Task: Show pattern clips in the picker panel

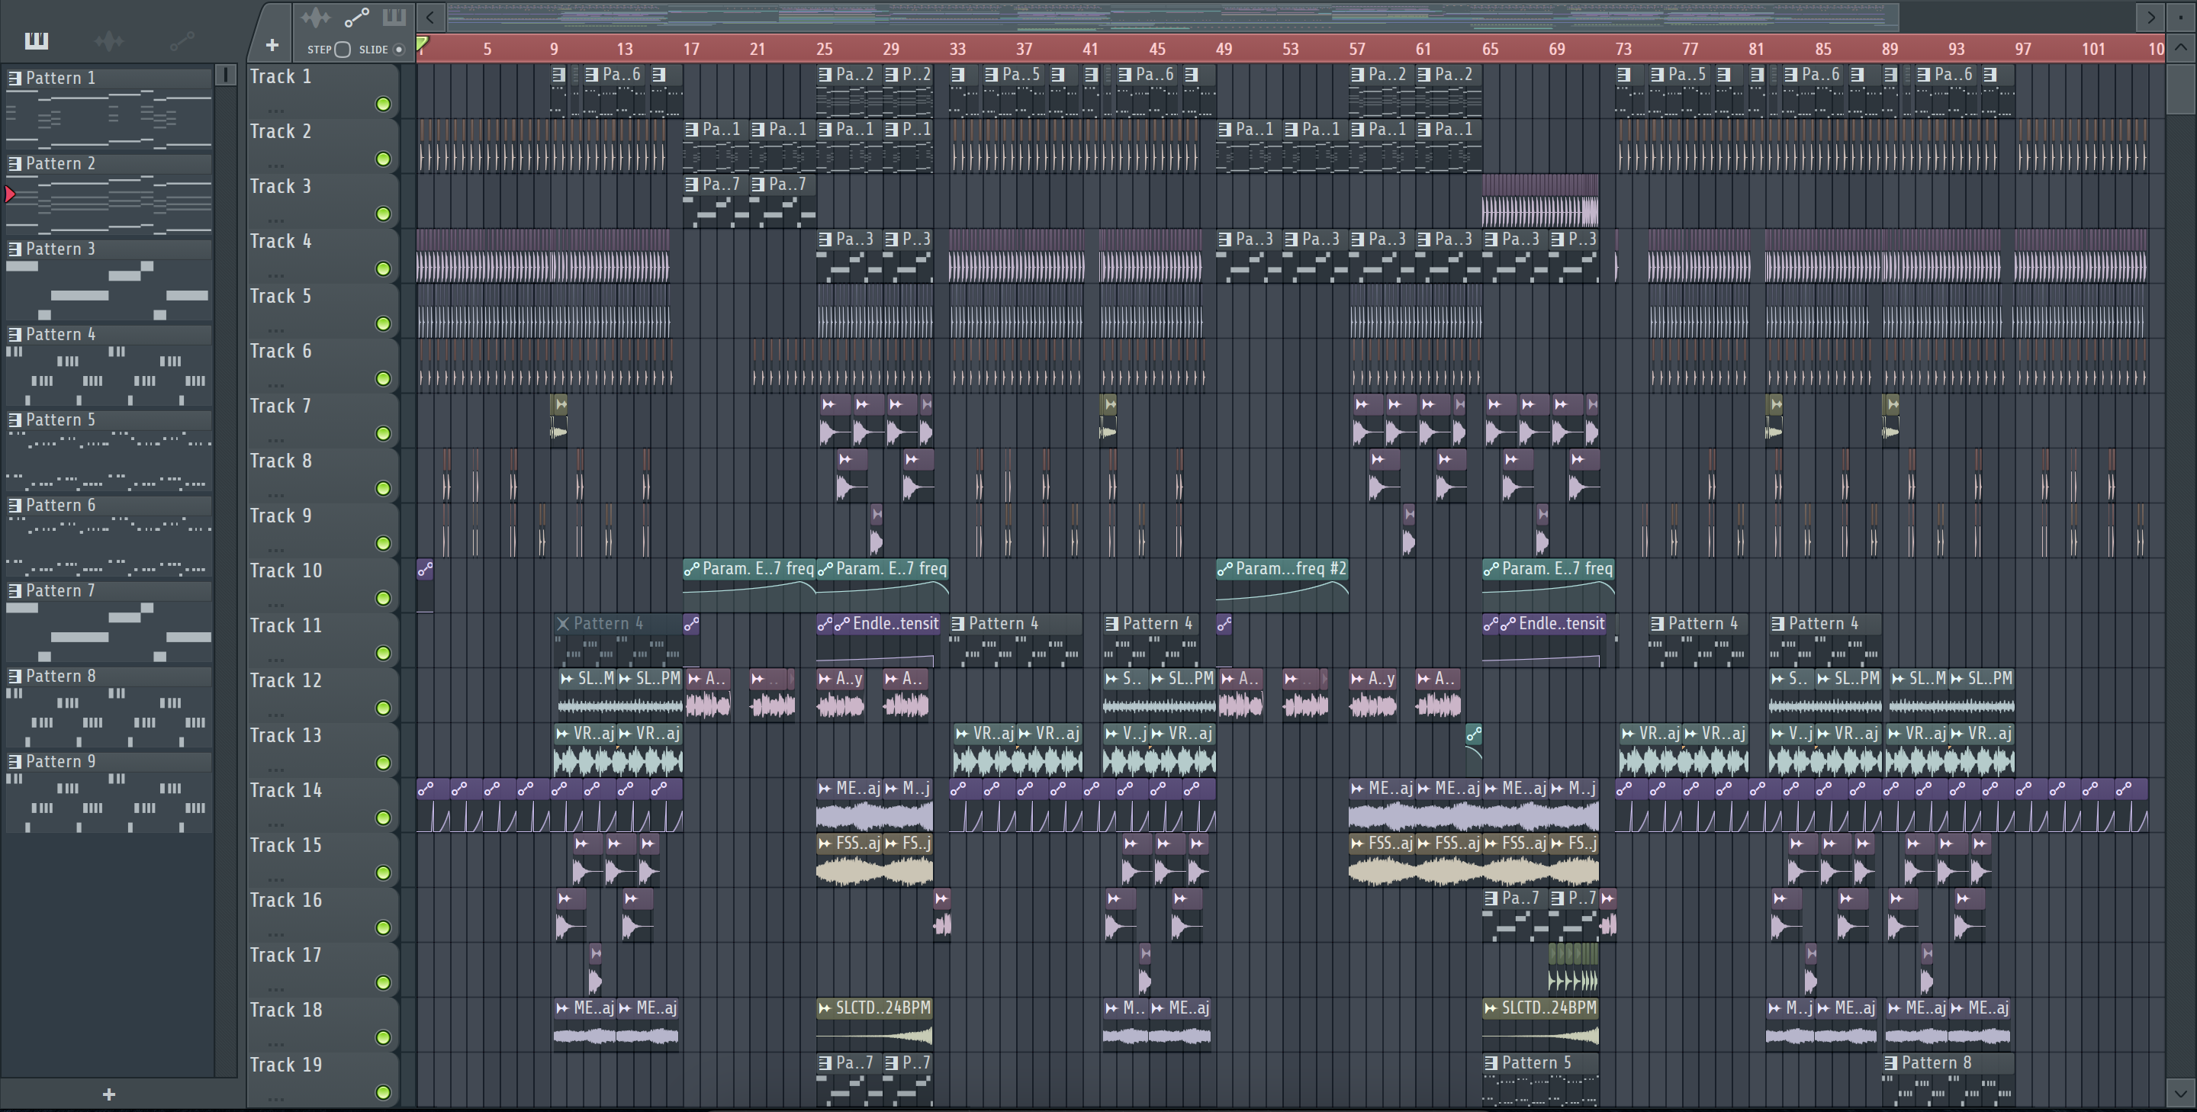Action: (x=36, y=40)
